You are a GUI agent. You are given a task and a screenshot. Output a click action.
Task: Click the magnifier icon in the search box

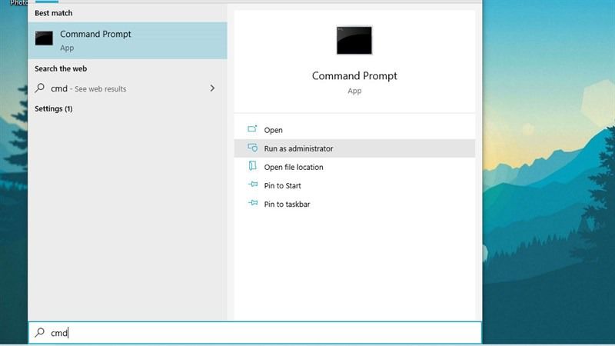[40, 332]
